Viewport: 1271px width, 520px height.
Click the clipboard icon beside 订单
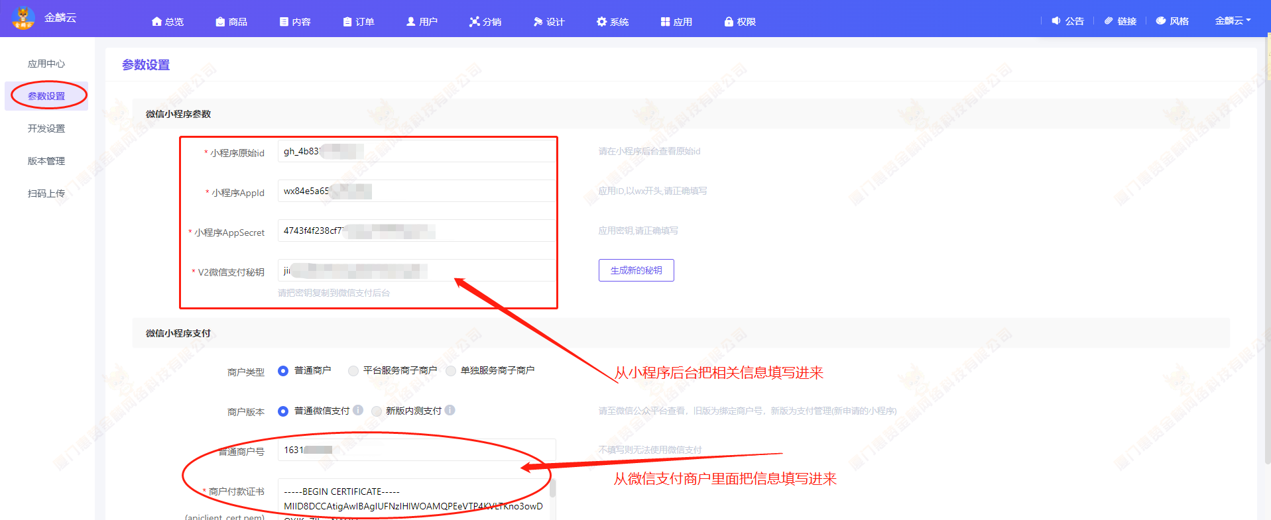pyautogui.click(x=347, y=22)
